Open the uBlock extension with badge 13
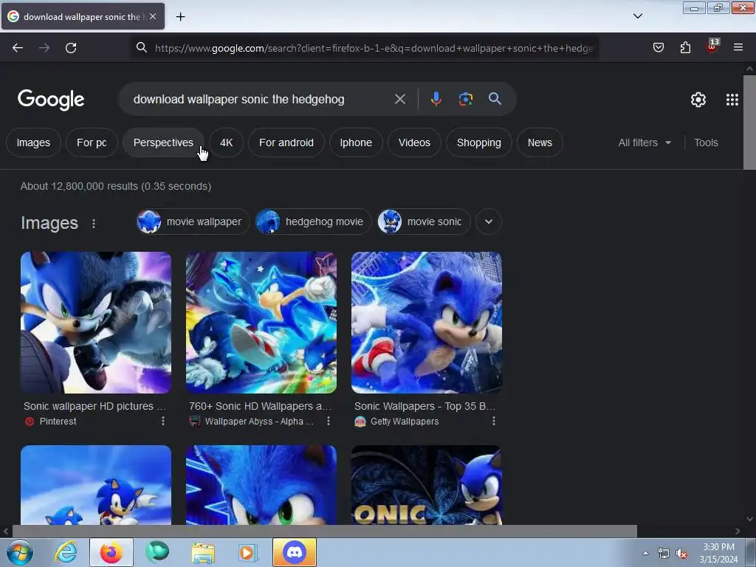The image size is (756, 567). 712,47
